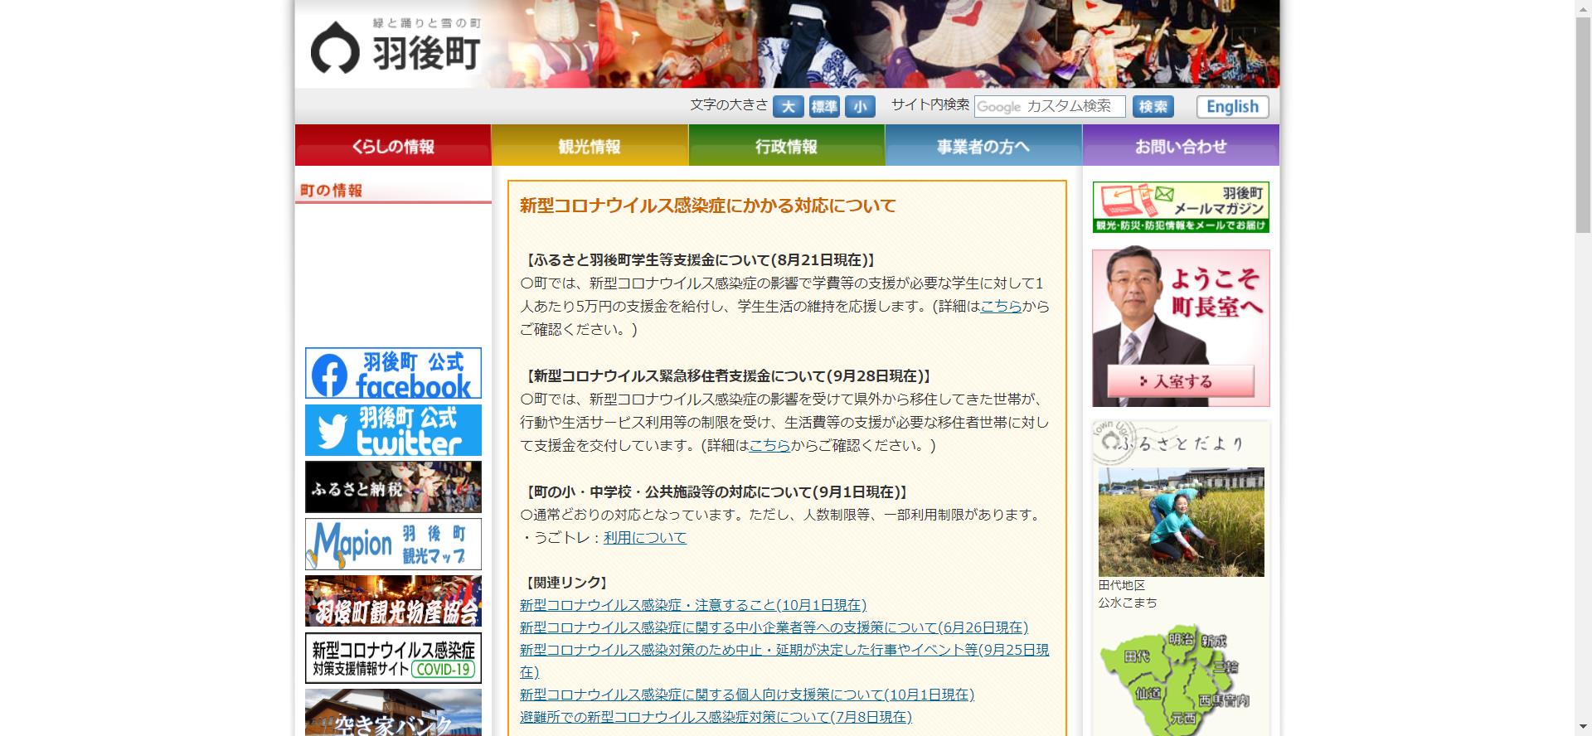The height and width of the screenshot is (736, 1592).
Task: Set text size to 小 (small)
Action: [860, 107]
